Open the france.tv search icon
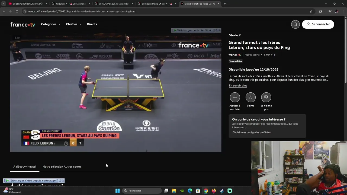The image size is (347, 195). click(295, 24)
